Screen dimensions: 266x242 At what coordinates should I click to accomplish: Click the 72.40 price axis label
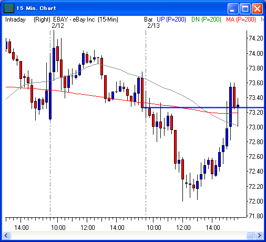[256, 171]
